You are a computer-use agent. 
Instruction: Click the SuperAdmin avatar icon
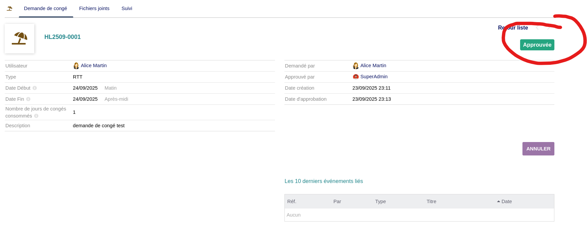[x=356, y=77]
